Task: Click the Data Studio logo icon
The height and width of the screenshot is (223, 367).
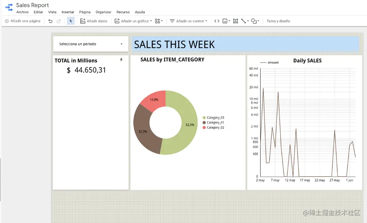Action: click(x=9, y=7)
